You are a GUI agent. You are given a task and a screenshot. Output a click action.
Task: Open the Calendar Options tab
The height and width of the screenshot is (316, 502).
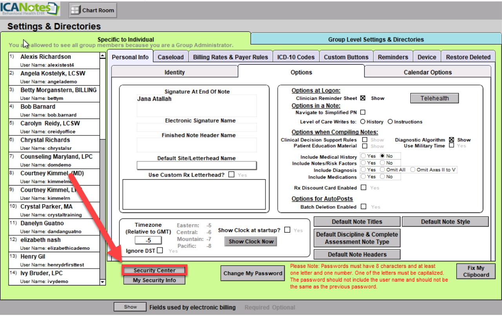pos(427,72)
